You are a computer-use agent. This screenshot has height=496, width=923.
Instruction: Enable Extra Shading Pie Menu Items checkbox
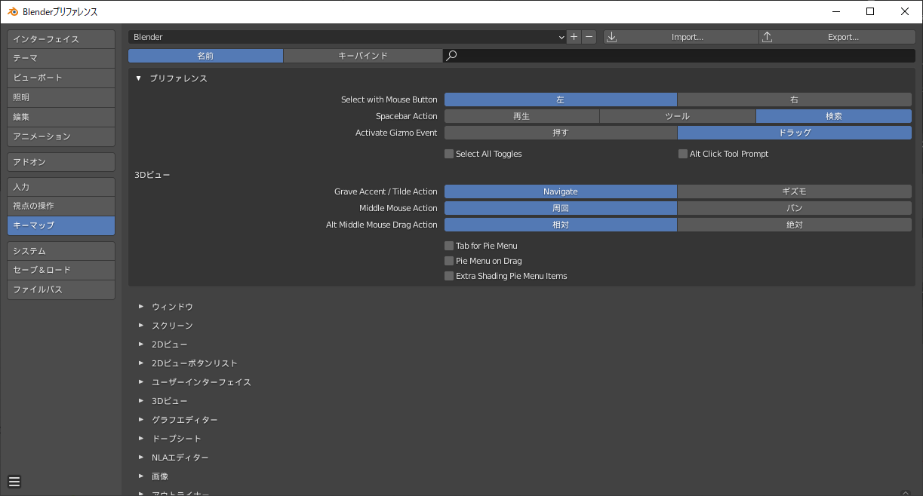[x=449, y=276]
